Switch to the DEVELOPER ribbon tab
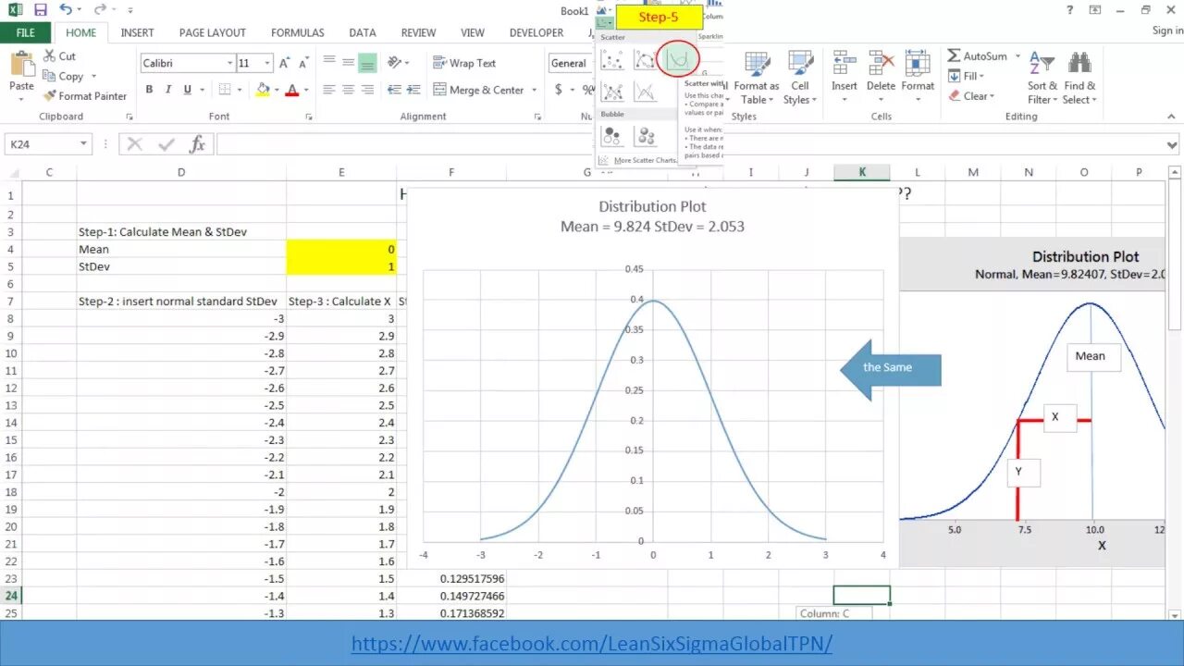Image resolution: width=1184 pixels, height=666 pixels. click(x=536, y=32)
